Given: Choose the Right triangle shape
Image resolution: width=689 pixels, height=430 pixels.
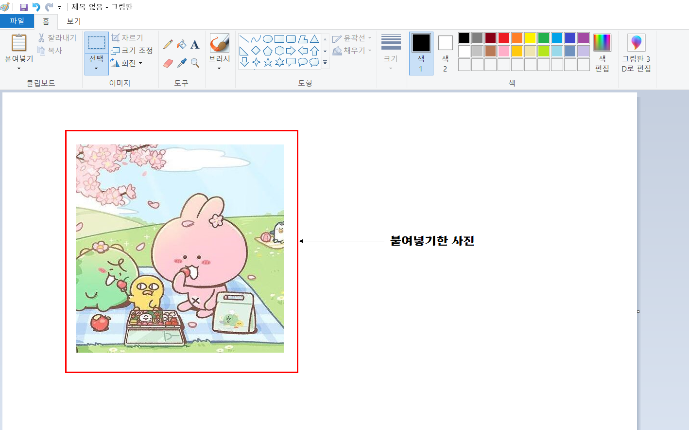Looking at the screenshot, I should click(244, 51).
